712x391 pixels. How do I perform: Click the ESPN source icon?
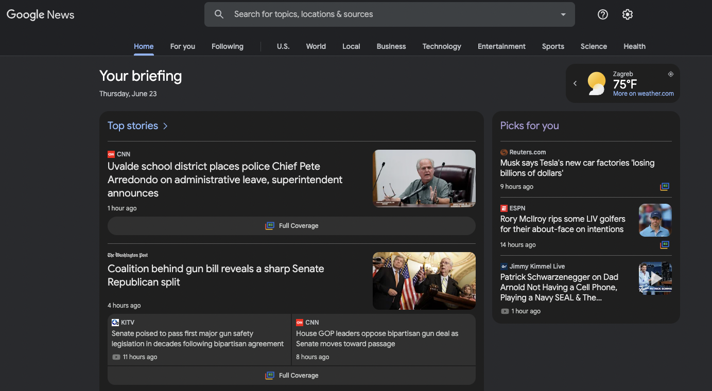point(504,208)
